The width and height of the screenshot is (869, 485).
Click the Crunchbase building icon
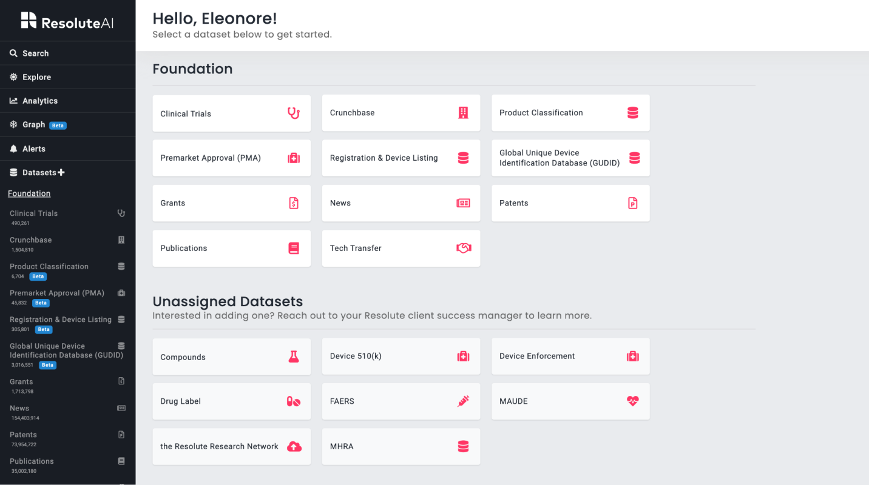[x=463, y=112]
